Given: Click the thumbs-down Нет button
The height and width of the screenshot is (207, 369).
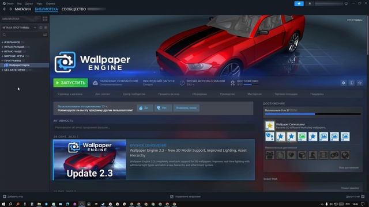Looking at the screenshot, I should 163,108.
